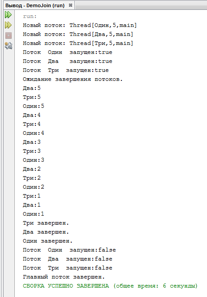This screenshot has width=207, height=297.
Task: Open the output Settings wrench icon
Action: click(x=9, y=46)
